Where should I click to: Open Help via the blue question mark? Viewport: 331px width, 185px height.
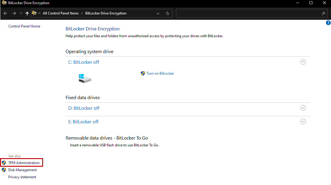(x=328, y=23)
